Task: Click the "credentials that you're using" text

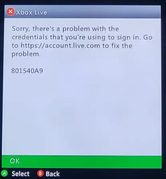Action: 49,37
